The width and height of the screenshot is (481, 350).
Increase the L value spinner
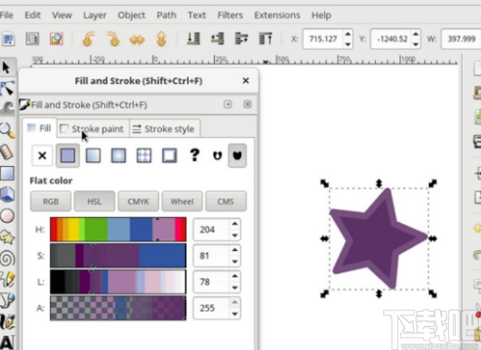(x=234, y=276)
